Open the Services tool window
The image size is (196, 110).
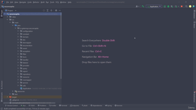tap(119, 105)
